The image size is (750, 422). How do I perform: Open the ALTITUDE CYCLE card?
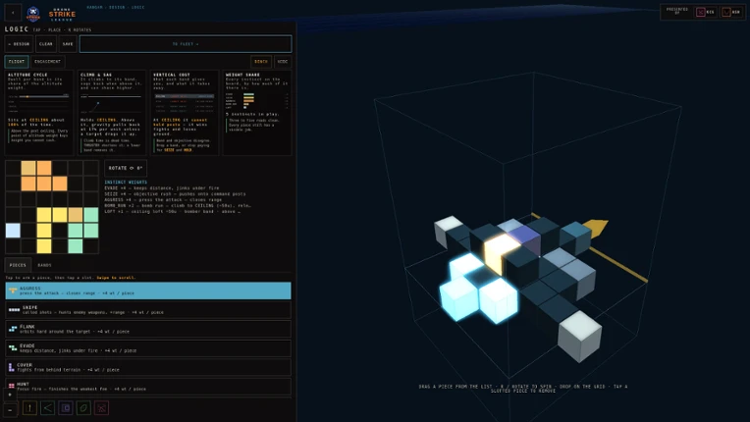[x=39, y=113]
